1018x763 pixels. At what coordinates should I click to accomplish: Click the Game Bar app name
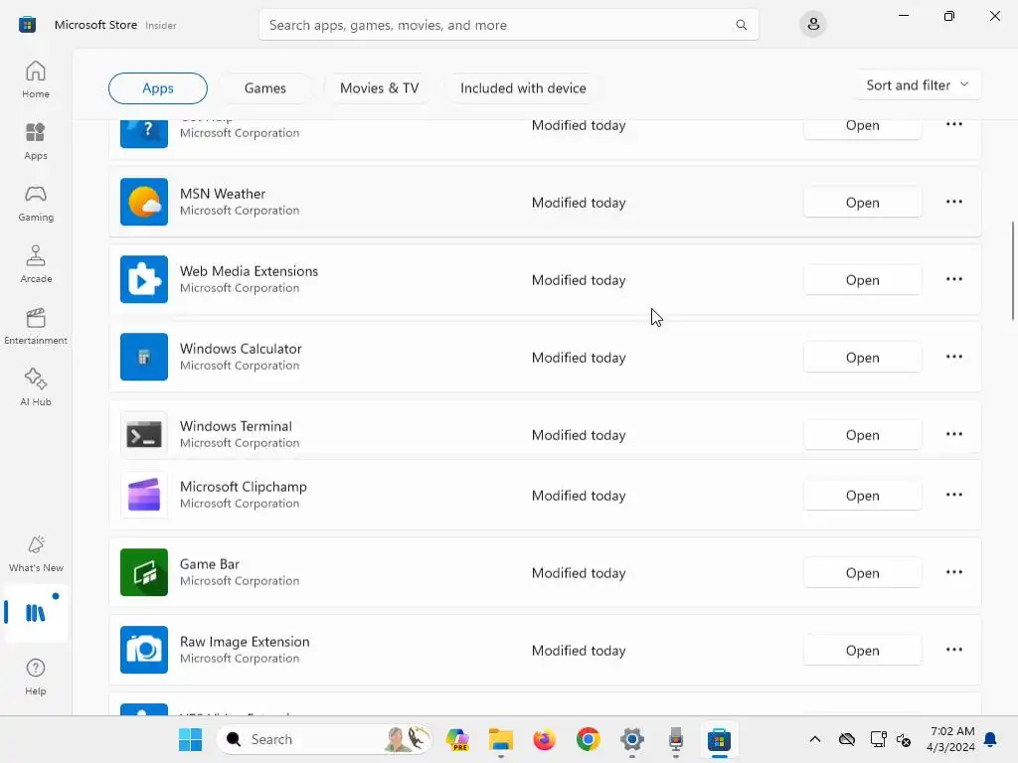[x=209, y=564]
